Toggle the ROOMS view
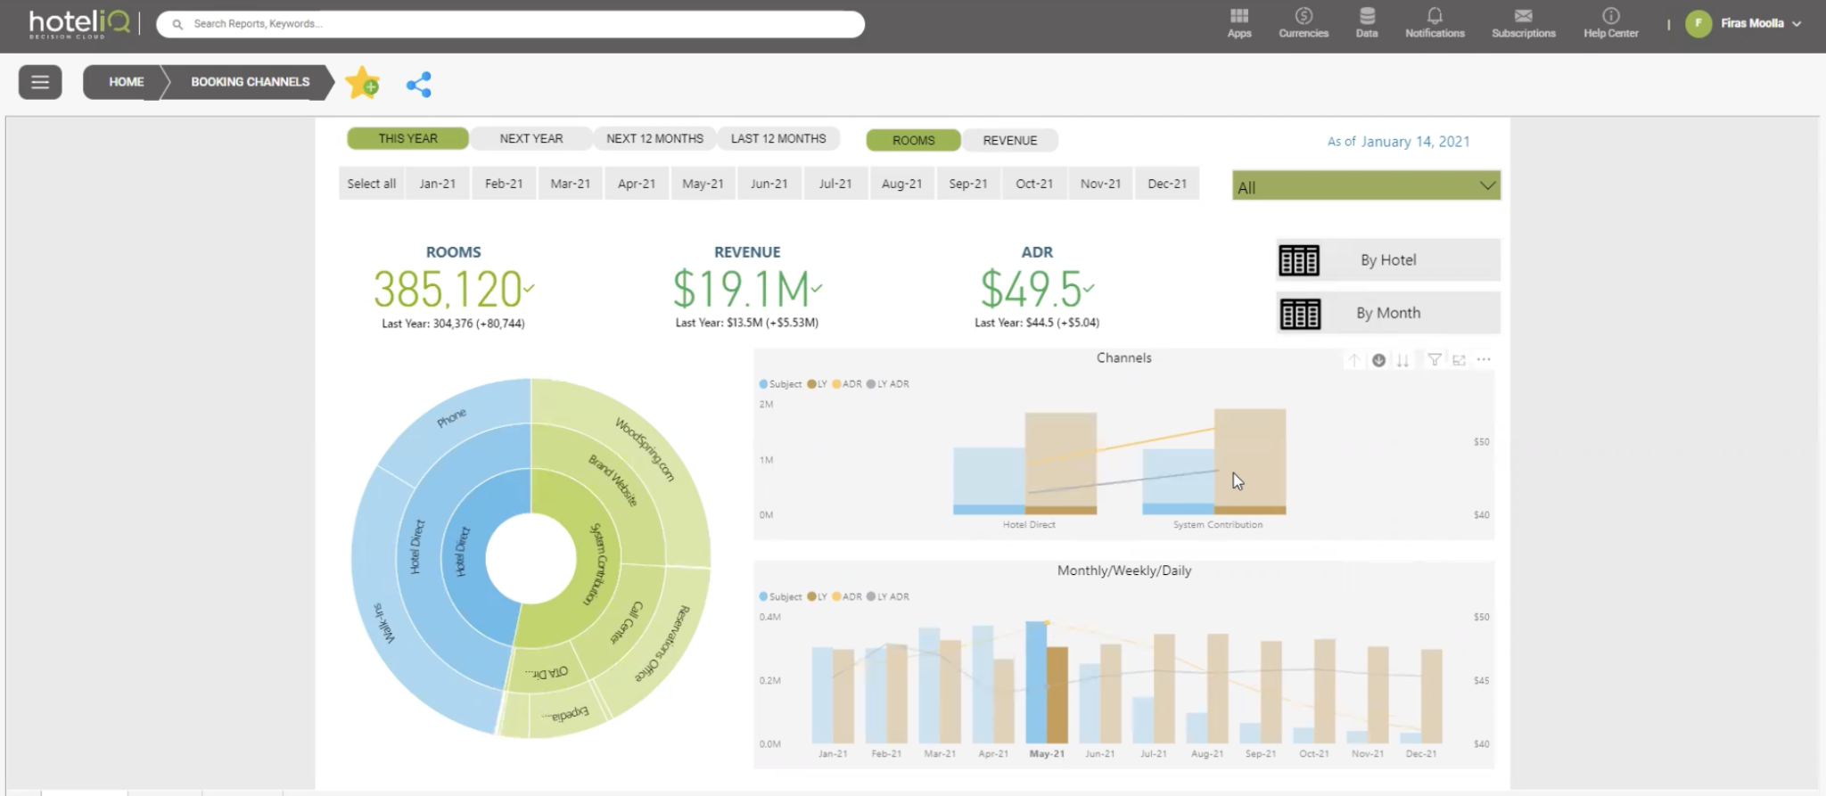This screenshot has width=1826, height=796. 913,140
